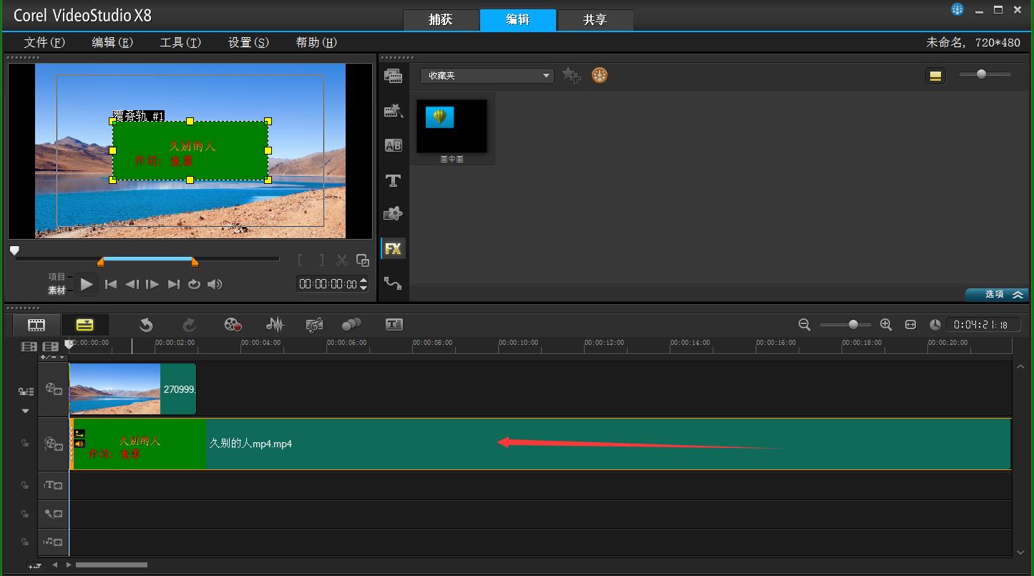The height and width of the screenshot is (576, 1034).
Task: Click the timeline scroll down chevron
Action: point(1020,552)
